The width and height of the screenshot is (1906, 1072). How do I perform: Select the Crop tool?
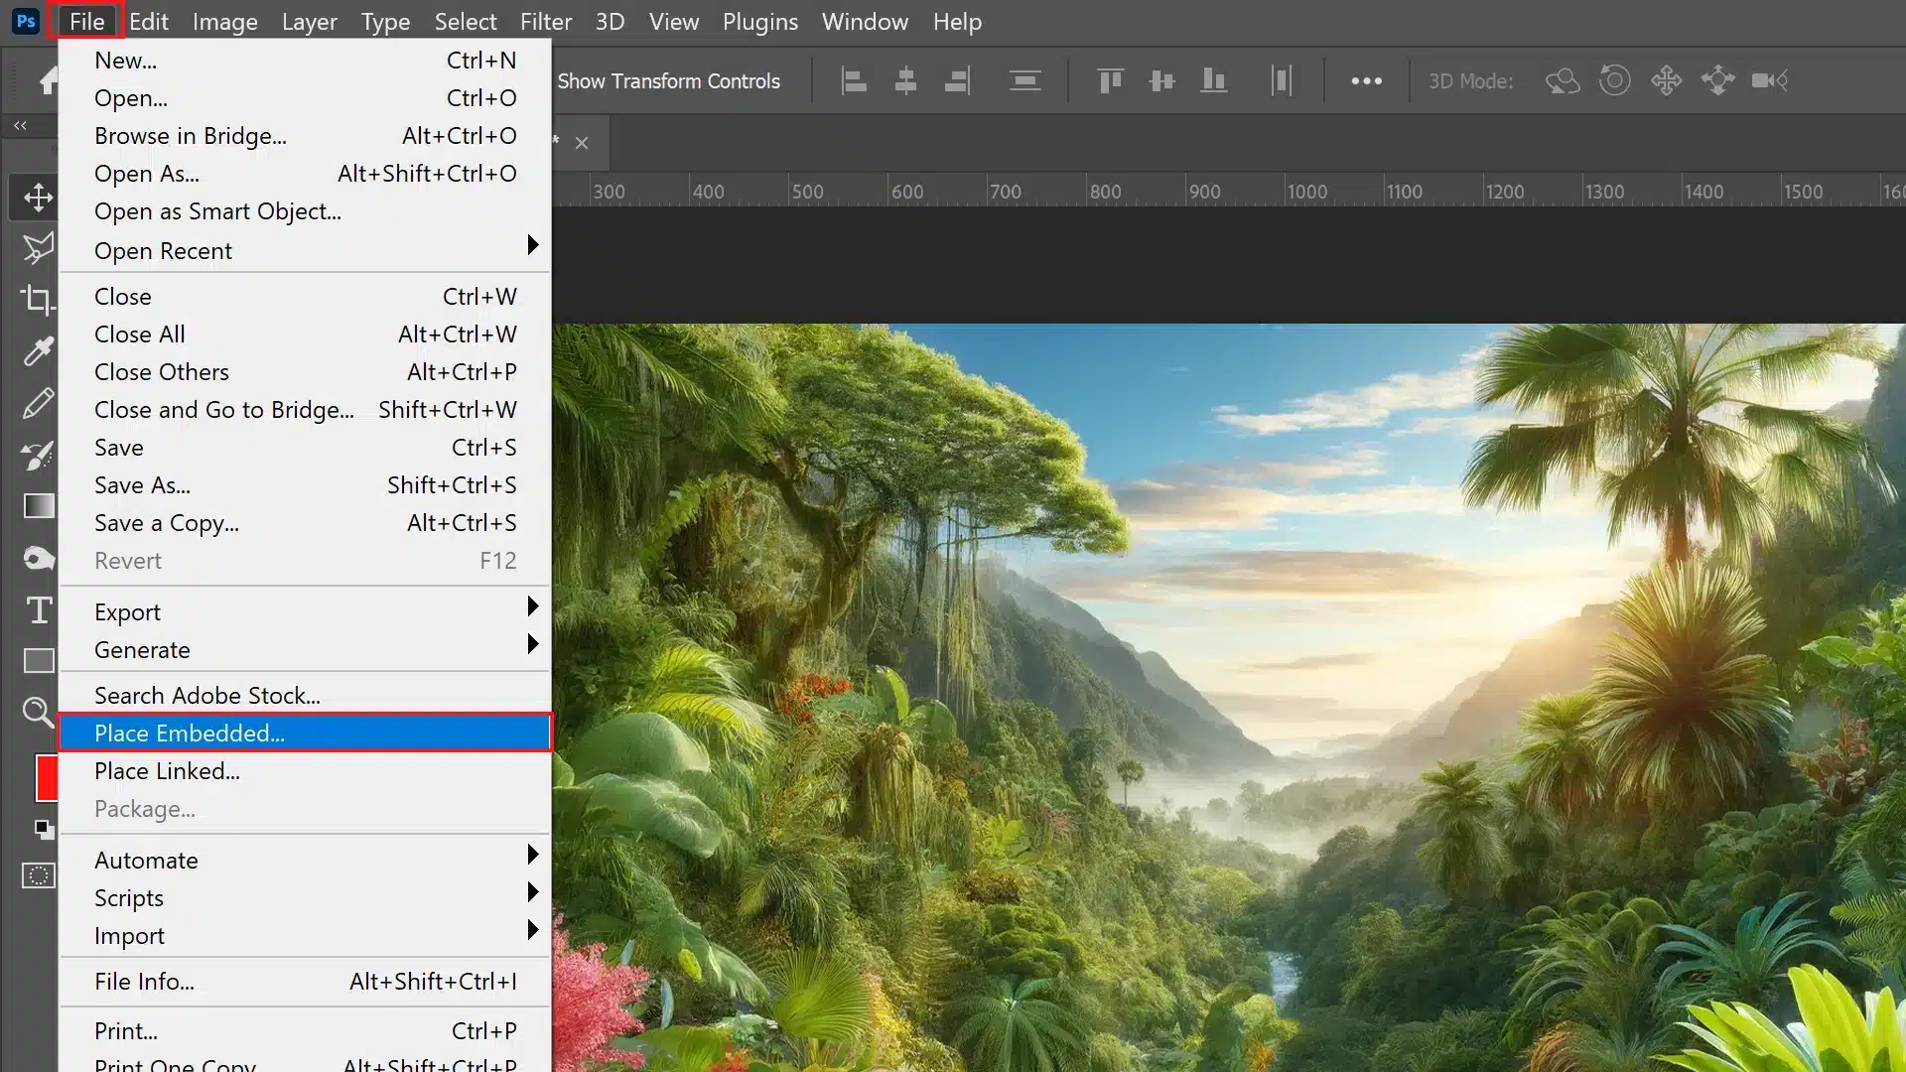(38, 300)
